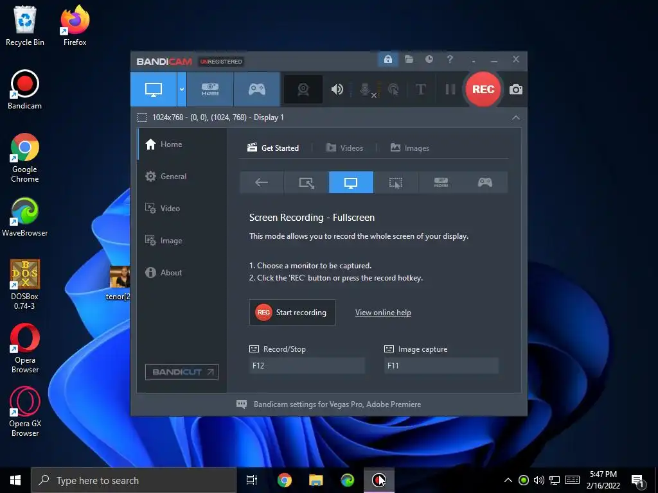Open DOSBox 0.74-3 desktop shortcut
Viewport: 658px width, 493px height.
(x=25, y=284)
